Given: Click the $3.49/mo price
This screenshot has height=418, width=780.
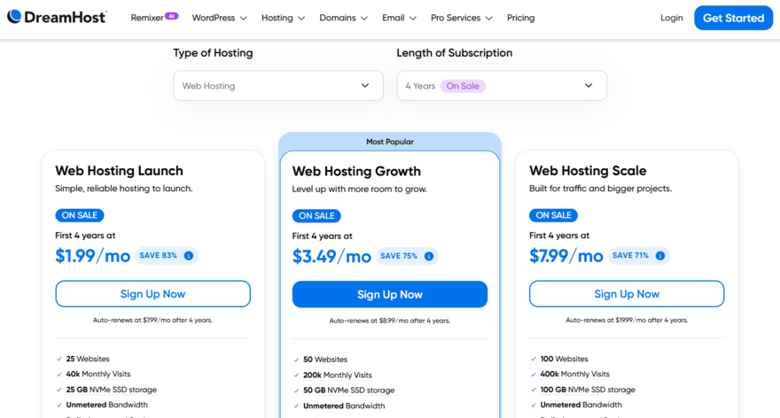Looking at the screenshot, I should pyautogui.click(x=331, y=257).
